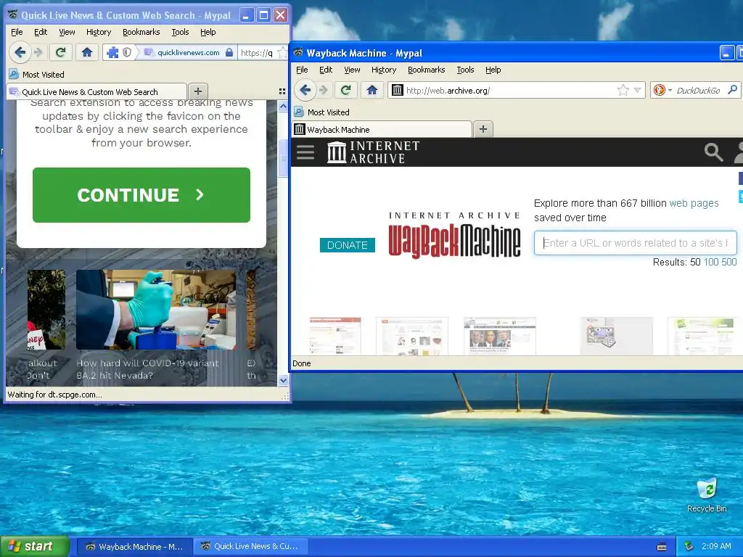Expand URL history dropdown in Wayback window

pos(637,90)
